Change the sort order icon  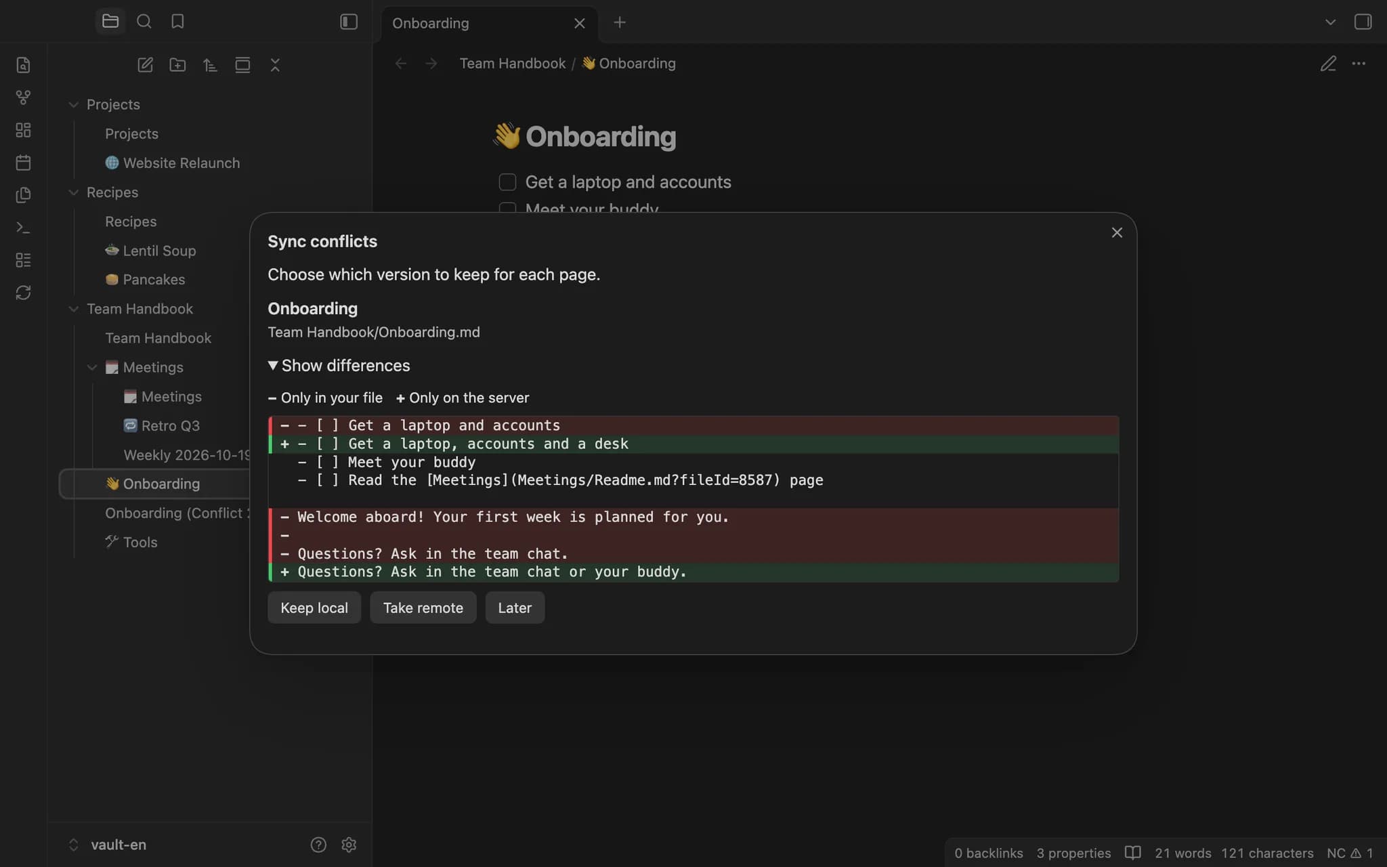tap(210, 65)
